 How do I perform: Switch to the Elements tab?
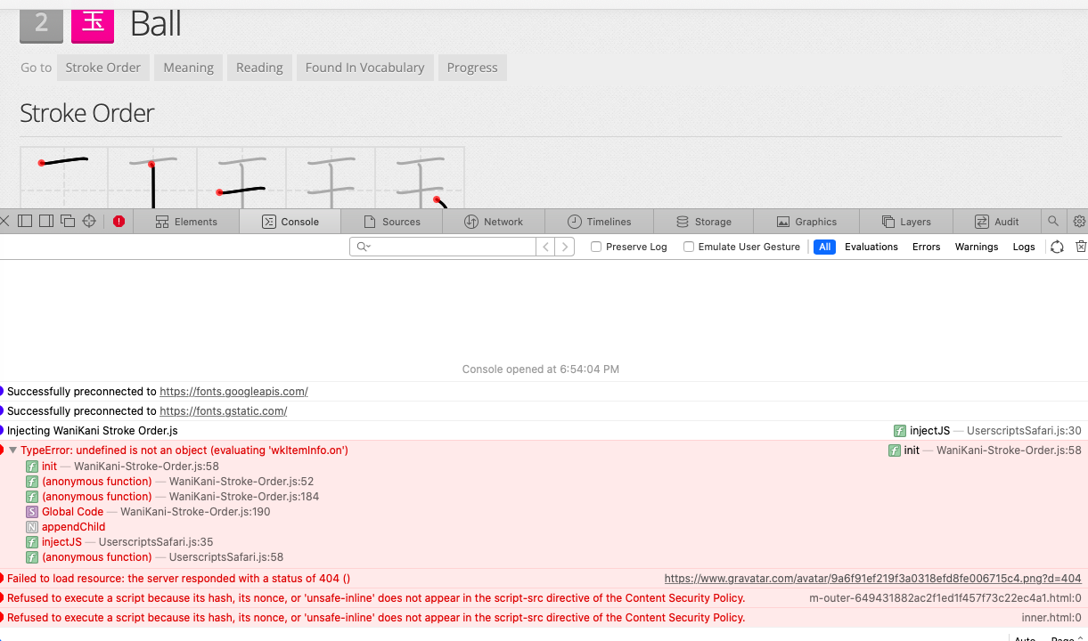point(186,222)
